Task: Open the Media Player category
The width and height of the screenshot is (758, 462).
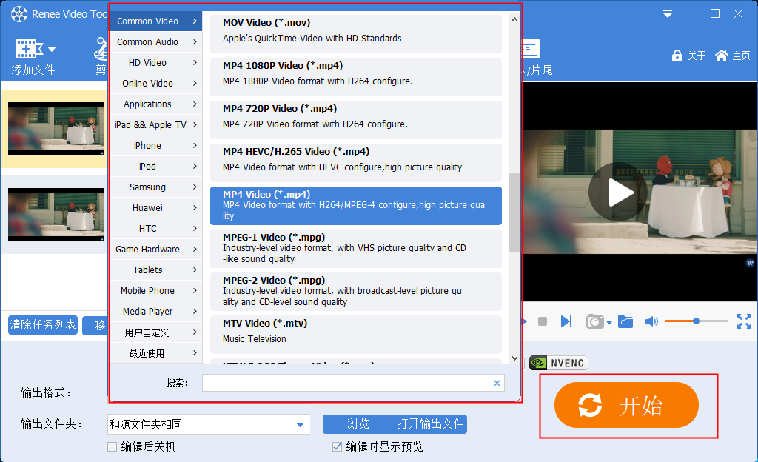Action: pyautogui.click(x=155, y=312)
